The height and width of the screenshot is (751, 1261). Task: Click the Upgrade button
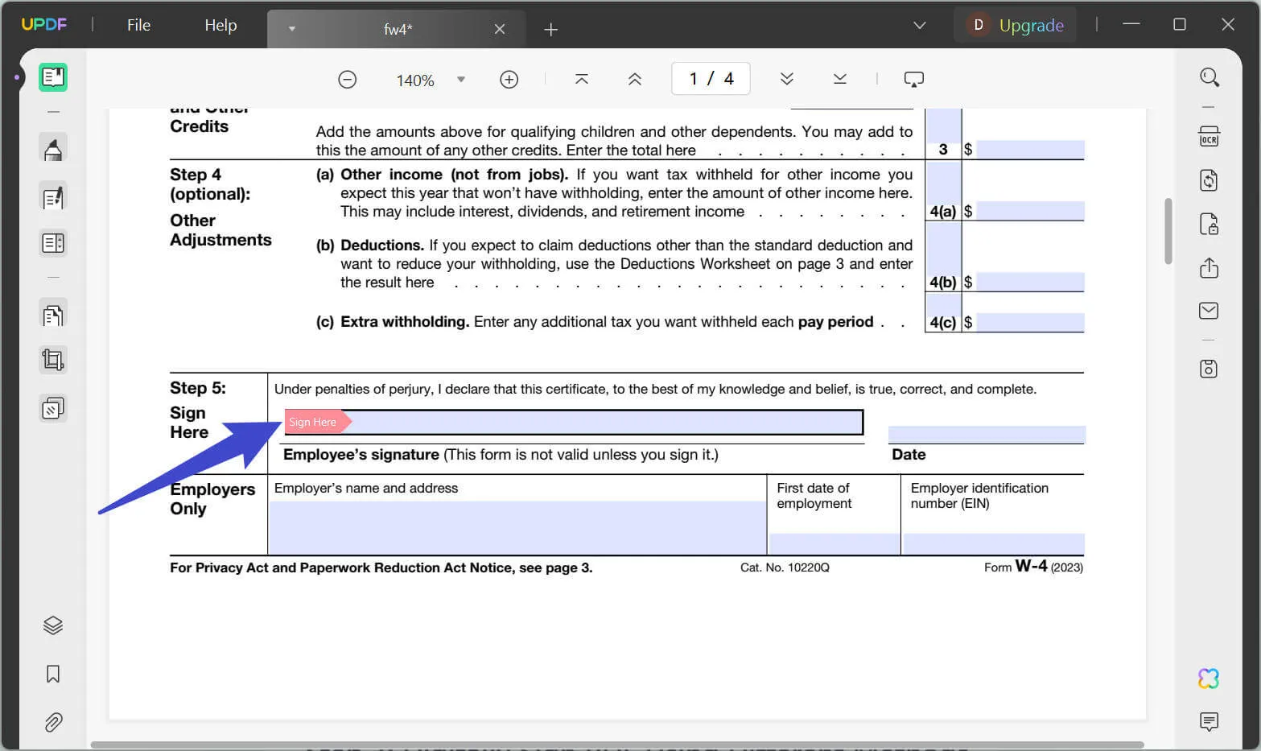(x=1031, y=25)
